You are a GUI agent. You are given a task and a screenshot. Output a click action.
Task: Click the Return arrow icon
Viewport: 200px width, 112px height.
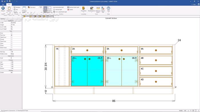[x=3, y=8]
